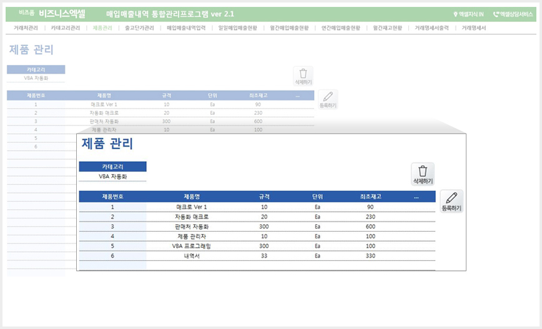Click the 등록하기 pencil icon in the enlarged panel
The width and height of the screenshot is (542, 329).
pos(451,201)
